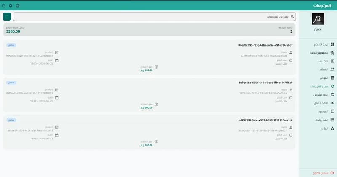
Task: Click info reason icon in card bbbcc16a
Action: 291,98
